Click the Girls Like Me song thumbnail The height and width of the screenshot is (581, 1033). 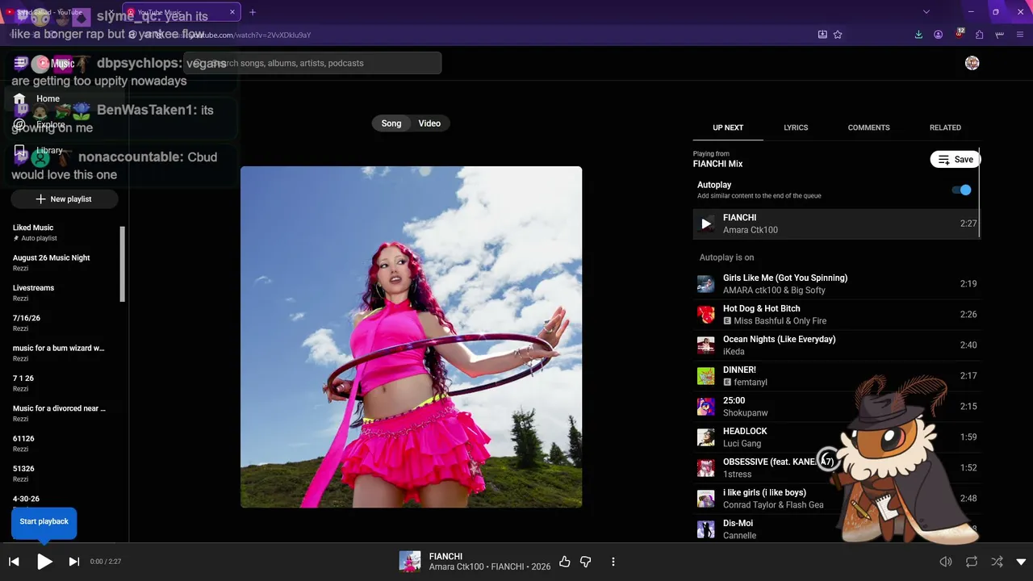pyautogui.click(x=706, y=284)
